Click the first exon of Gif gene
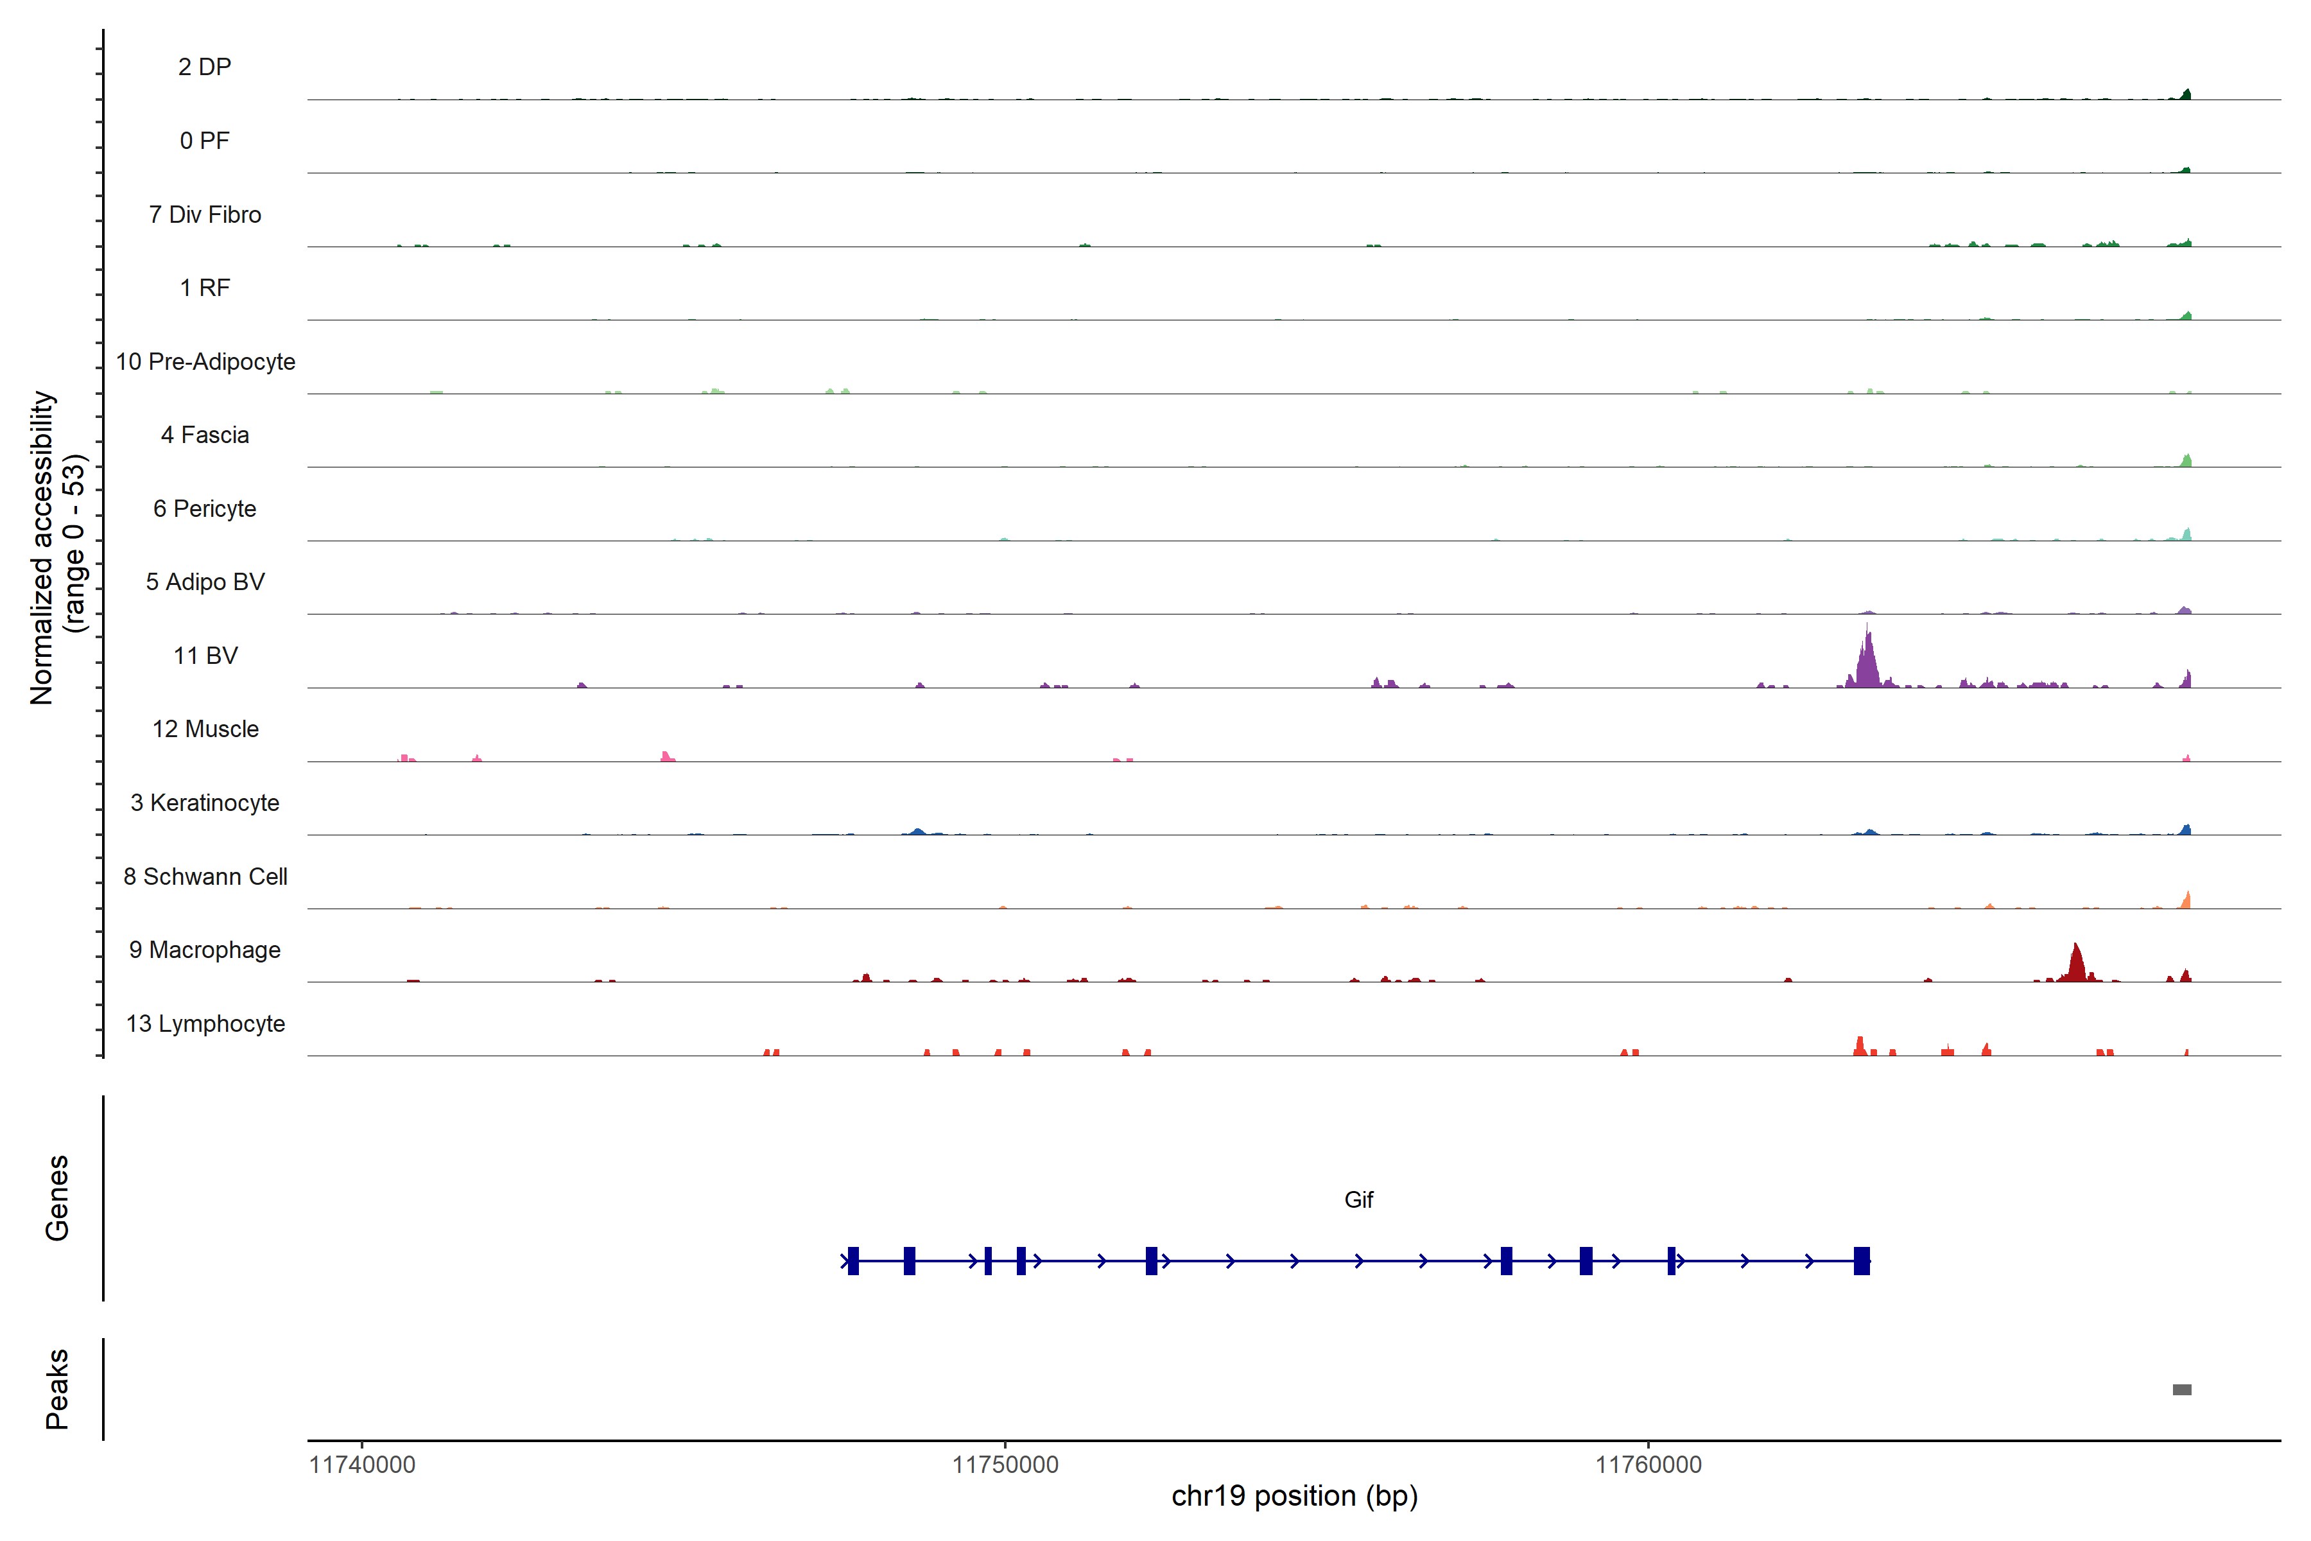The image size is (2311, 1541). (x=853, y=1261)
